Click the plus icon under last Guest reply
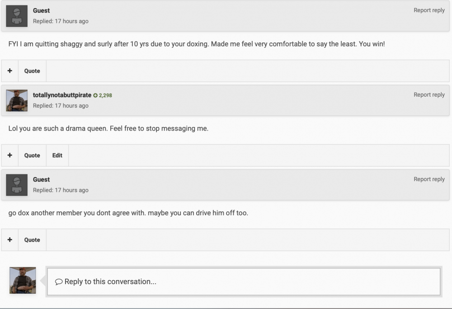452x309 pixels. point(10,240)
